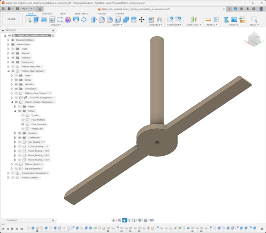
Task: Open the MODIFY dropdown menu
Action: click(117, 25)
